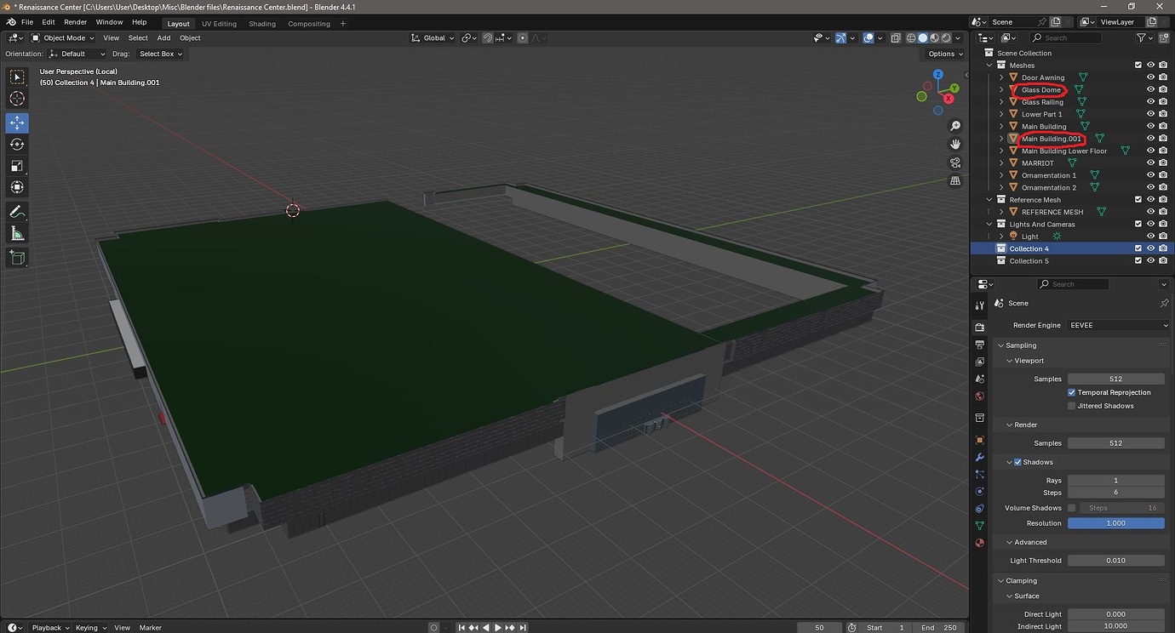The width and height of the screenshot is (1175, 633).
Task: Open the Modifiers wrench properties tab
Action: coord(980,458)
